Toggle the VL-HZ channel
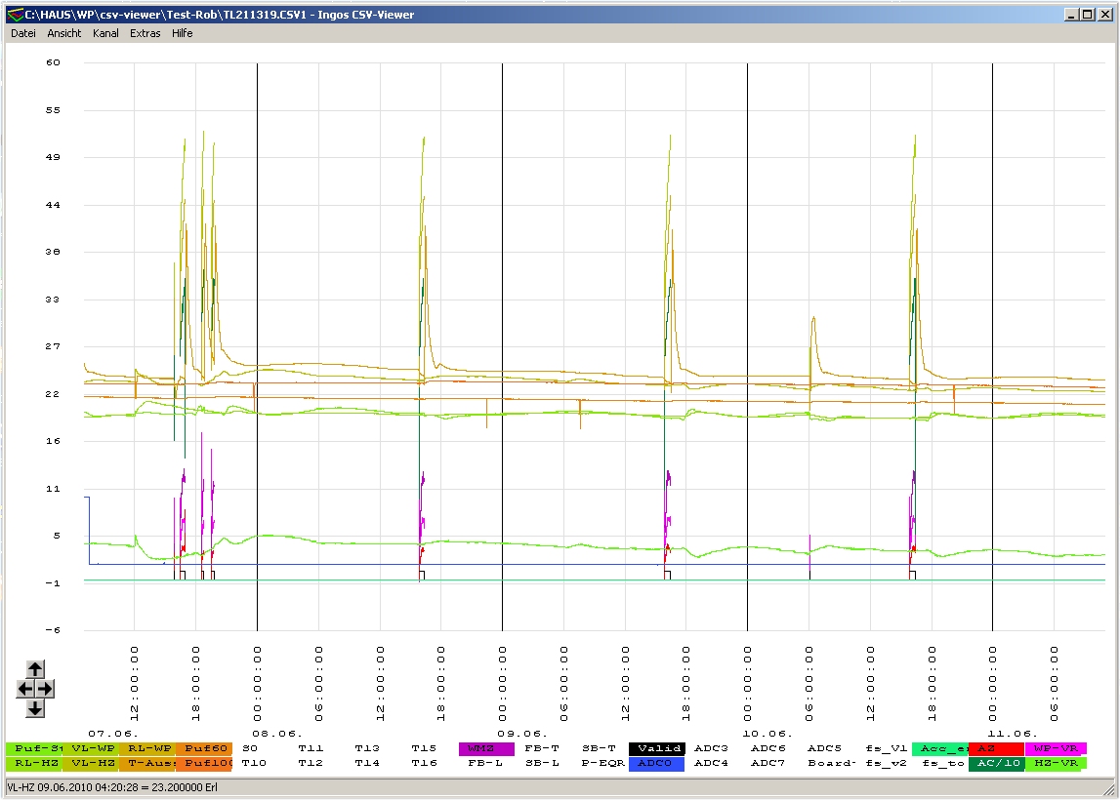 click(91, 763)
